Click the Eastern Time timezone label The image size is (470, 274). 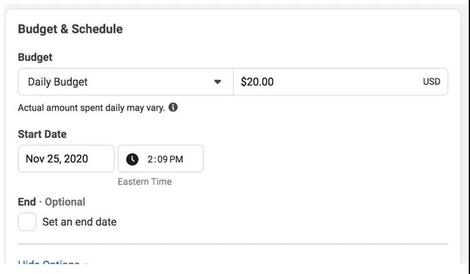click(144, 181)
